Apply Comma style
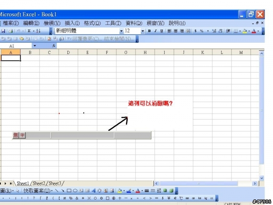 click(208, 31)
